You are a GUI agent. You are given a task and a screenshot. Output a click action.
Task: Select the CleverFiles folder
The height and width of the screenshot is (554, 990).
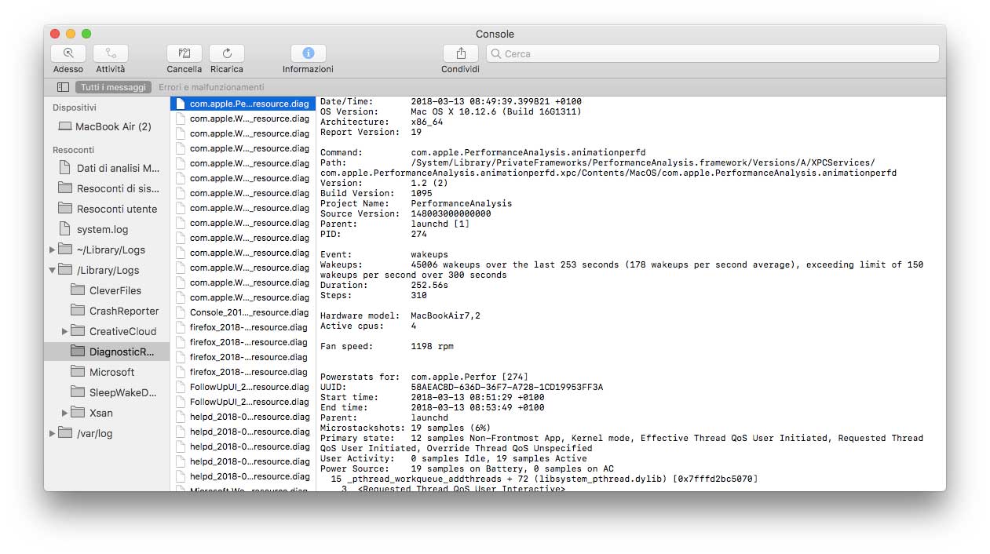click(107, 290)
